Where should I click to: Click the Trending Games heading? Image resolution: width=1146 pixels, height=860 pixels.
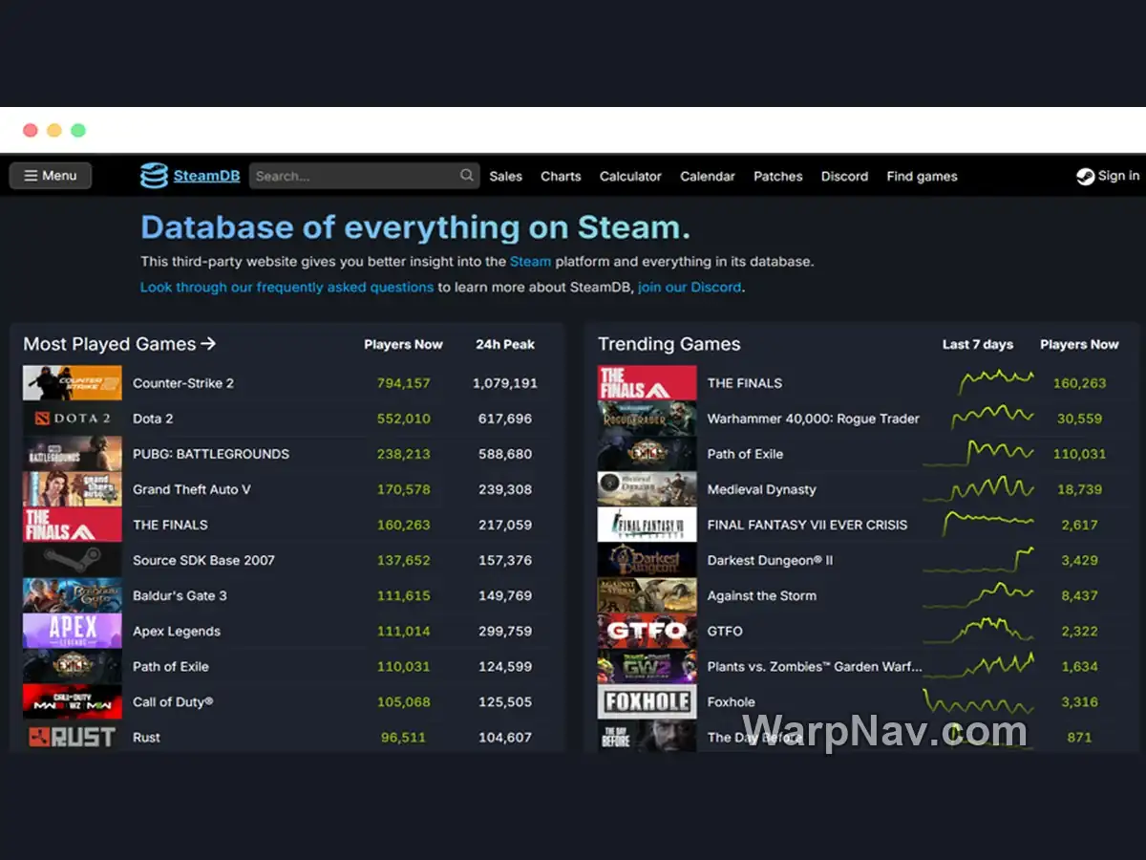coord(669,344)
